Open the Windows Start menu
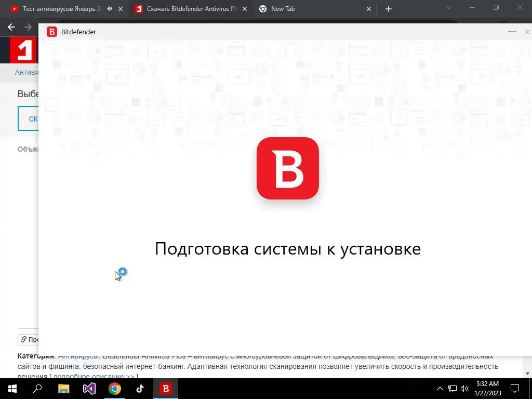Image resolution: width=532 pixels, height=399 pixels. pos(12,389)
